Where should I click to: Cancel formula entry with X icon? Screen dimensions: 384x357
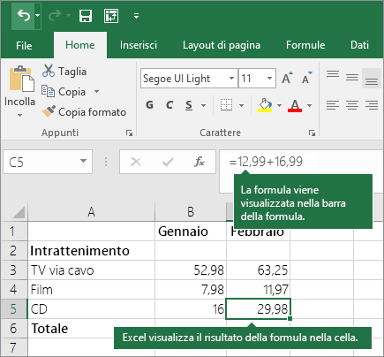click(x=136, y=162)
